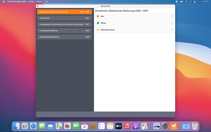Open Control Center in the menu bar
This screenshot has width=211, height=132.
click(x=195, y=2)
